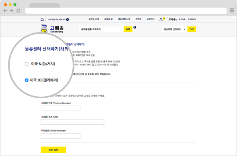Viewport: 237px width, 156px height.
Task: Open the 고객센터 menu item
Action: click(x=150, y=19)
